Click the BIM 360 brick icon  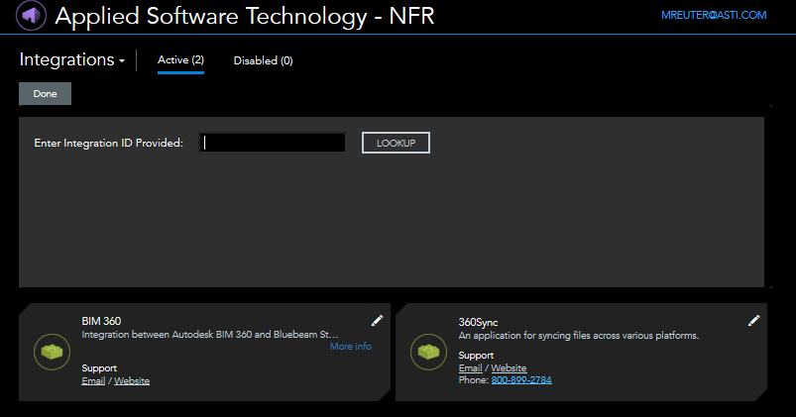(x=51, y=351)
